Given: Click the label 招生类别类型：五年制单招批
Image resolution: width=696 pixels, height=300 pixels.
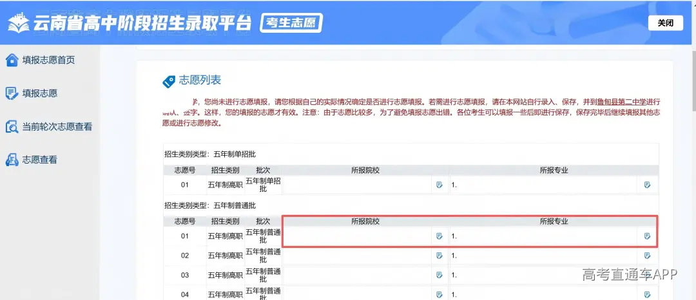Looking at the screenshot, I should click(210, 155).
